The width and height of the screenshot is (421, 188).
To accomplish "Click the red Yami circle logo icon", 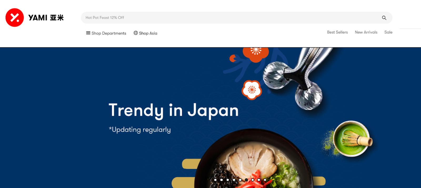I will pyautogui.click(x=15, y=18).
